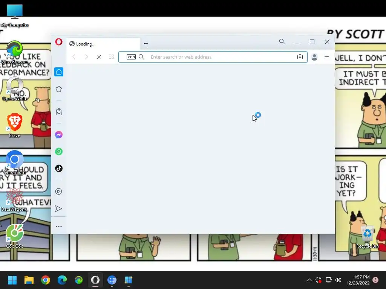Open a new tab with plus button
The width and height of the screenshot is (386, 289).
pyautogui.click(x=146, y=44)
